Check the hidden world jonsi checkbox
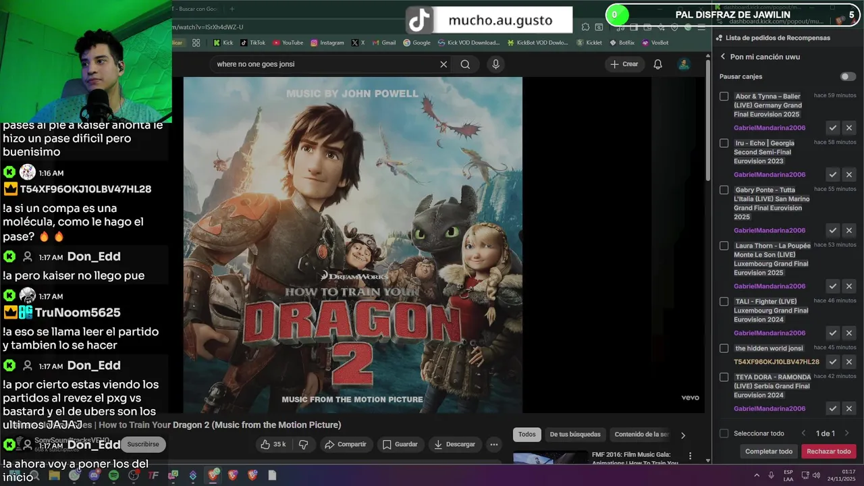Viewport: 864px width, 486px height. click(724, 348)
